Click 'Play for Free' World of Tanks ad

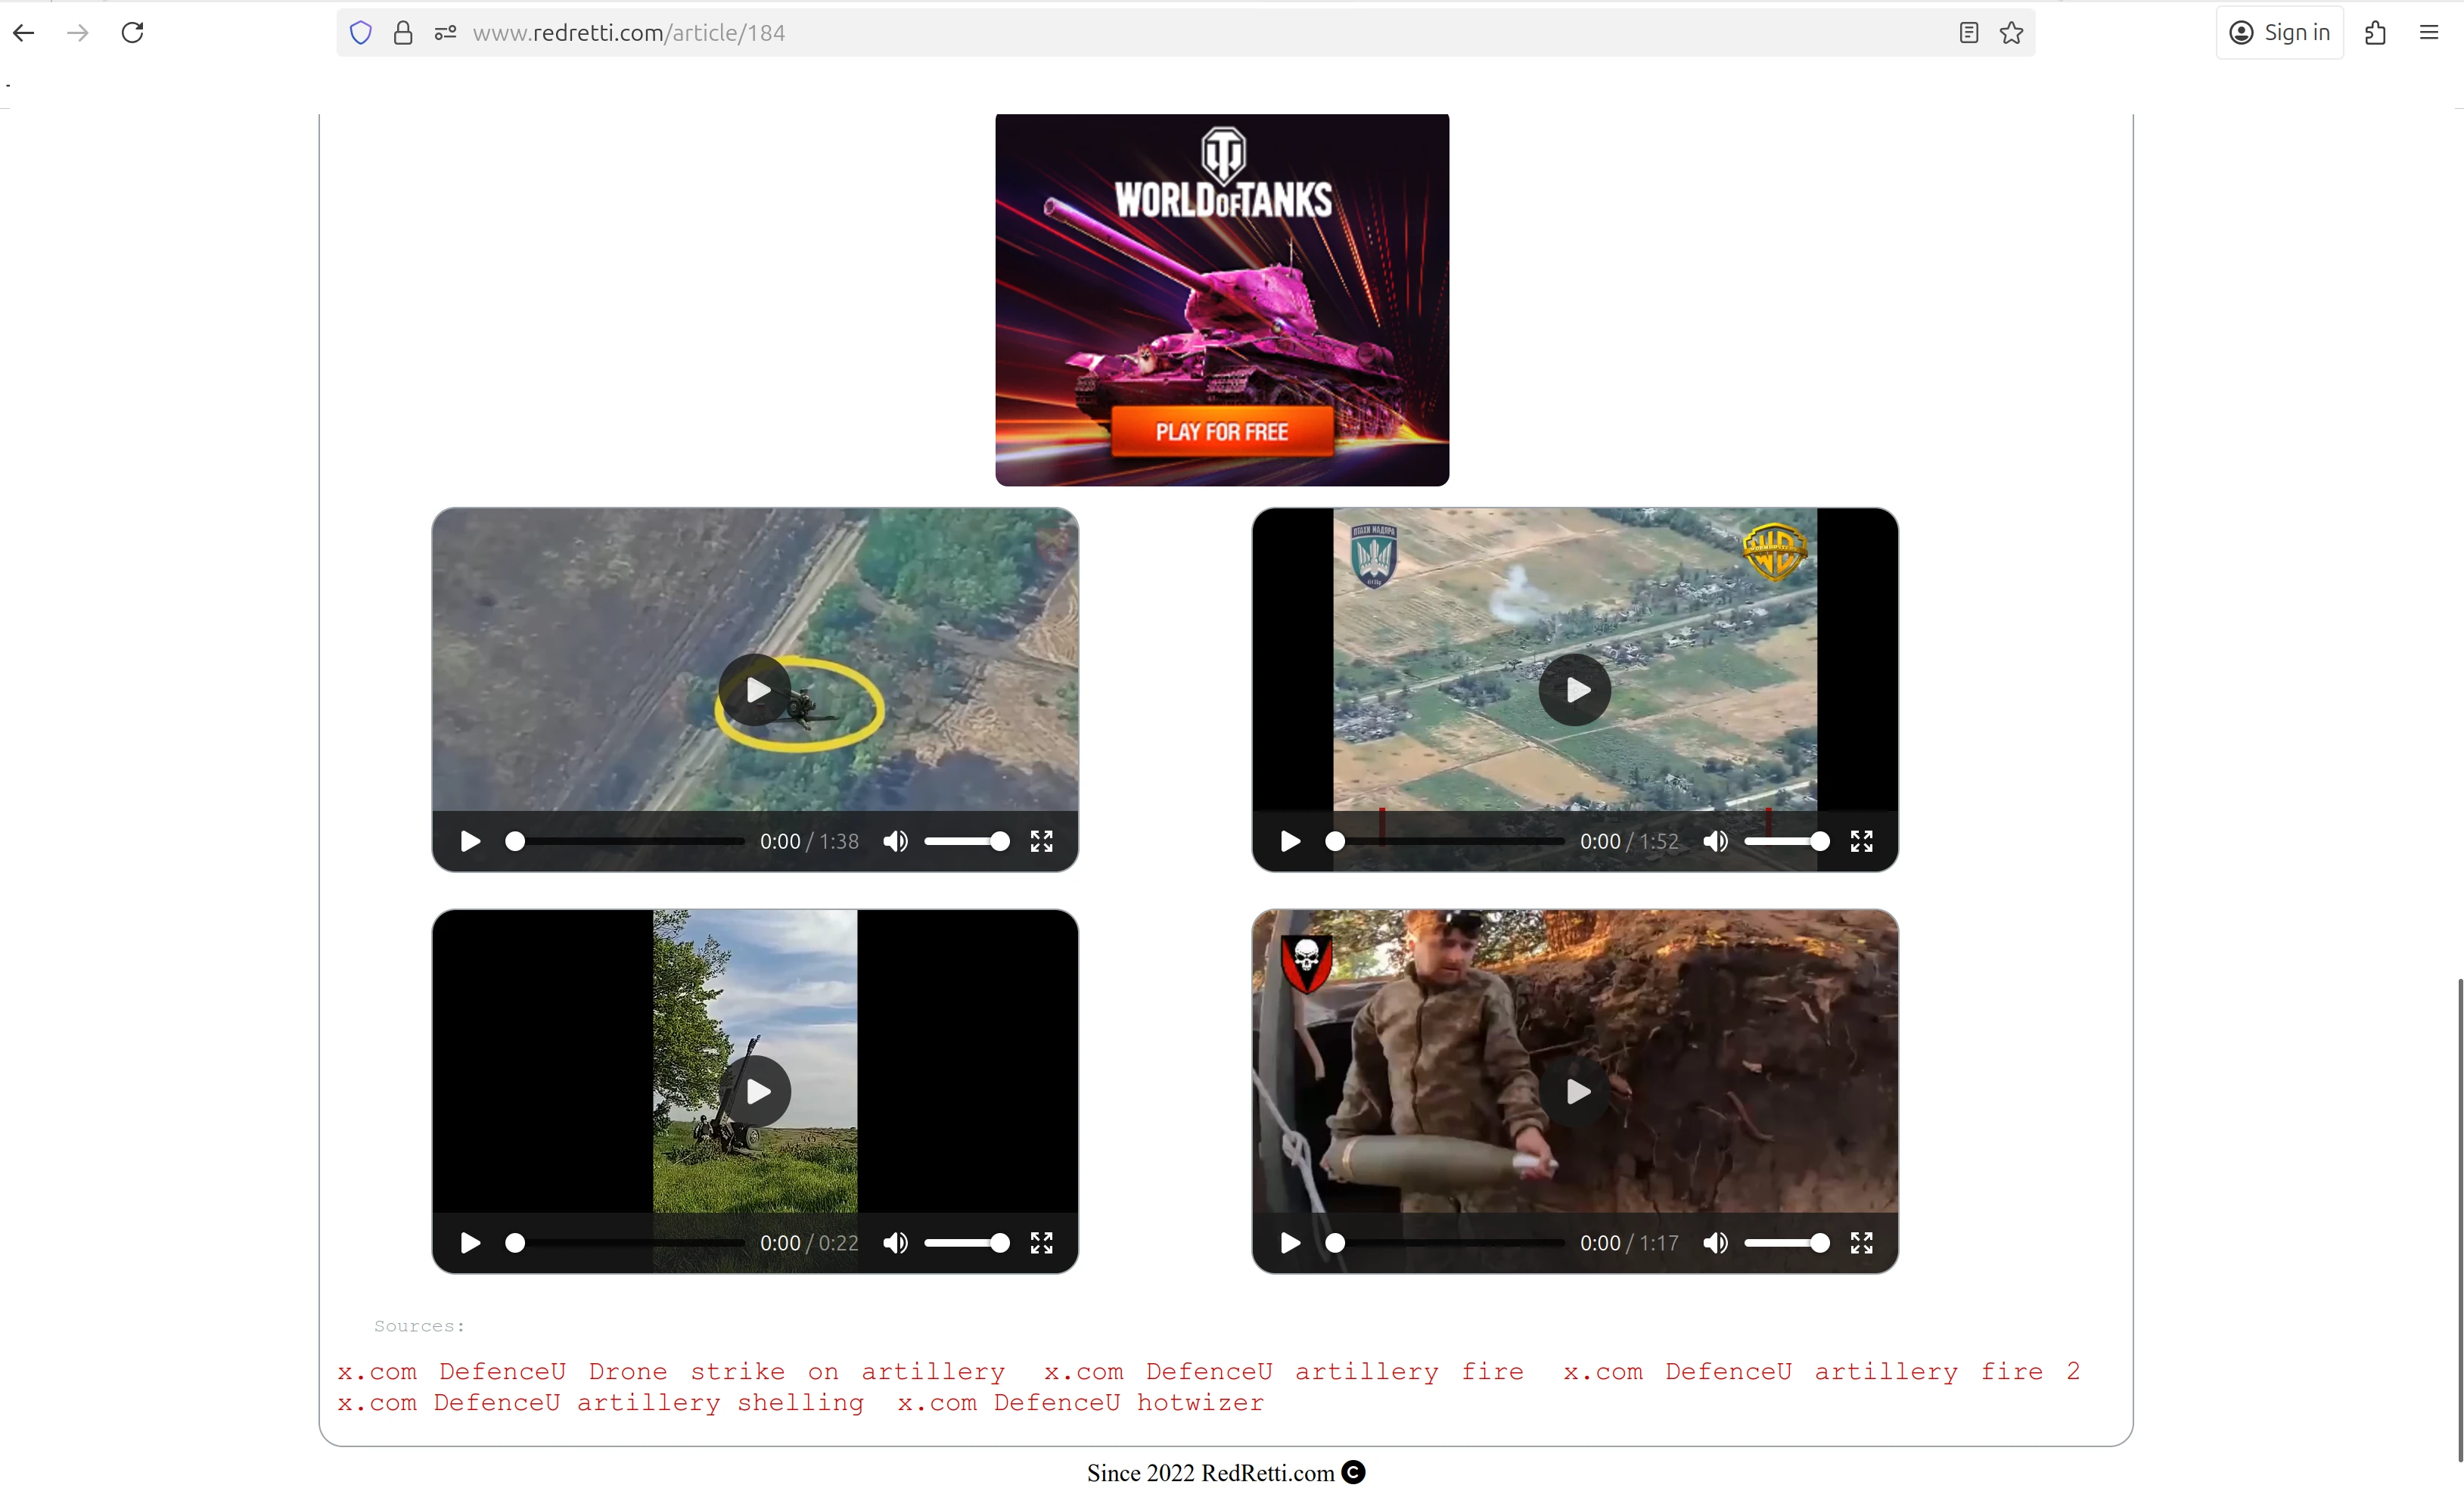[x=1221, y=432]
